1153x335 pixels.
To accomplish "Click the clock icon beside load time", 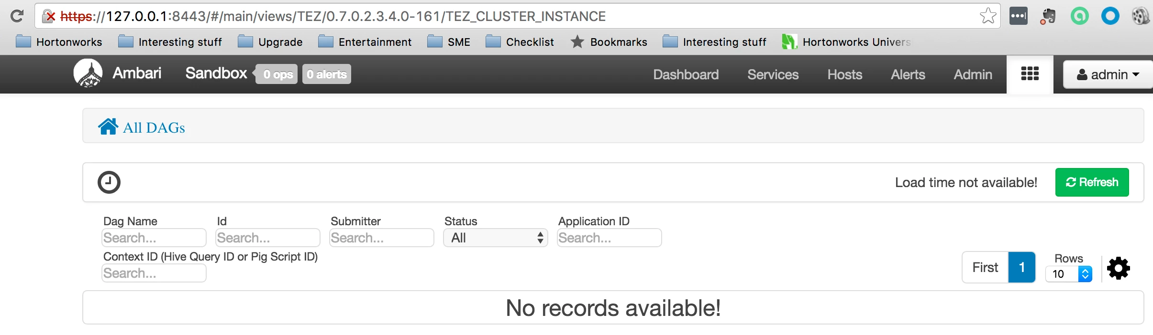I will 109,182.
